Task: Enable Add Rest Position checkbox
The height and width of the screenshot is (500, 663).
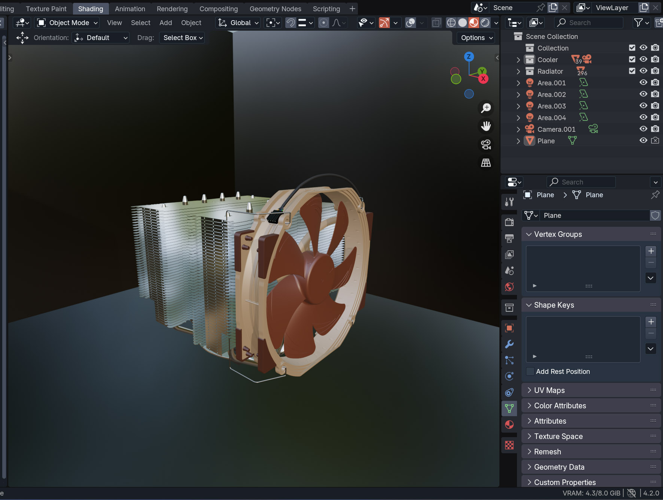Action: [530, 371]
